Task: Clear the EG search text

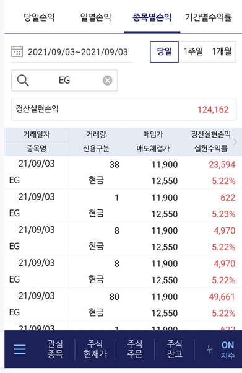Action: pyautogui.click(x=108, y=81)
